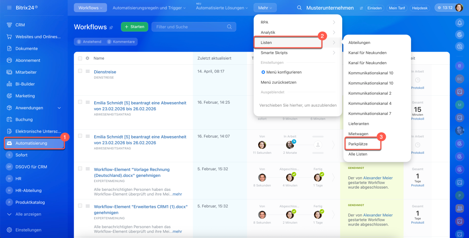
Task: Check the box for the Dienstreise row
Action: [80, 71]
